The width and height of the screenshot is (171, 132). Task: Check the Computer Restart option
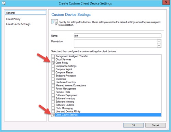pos(53,72)
